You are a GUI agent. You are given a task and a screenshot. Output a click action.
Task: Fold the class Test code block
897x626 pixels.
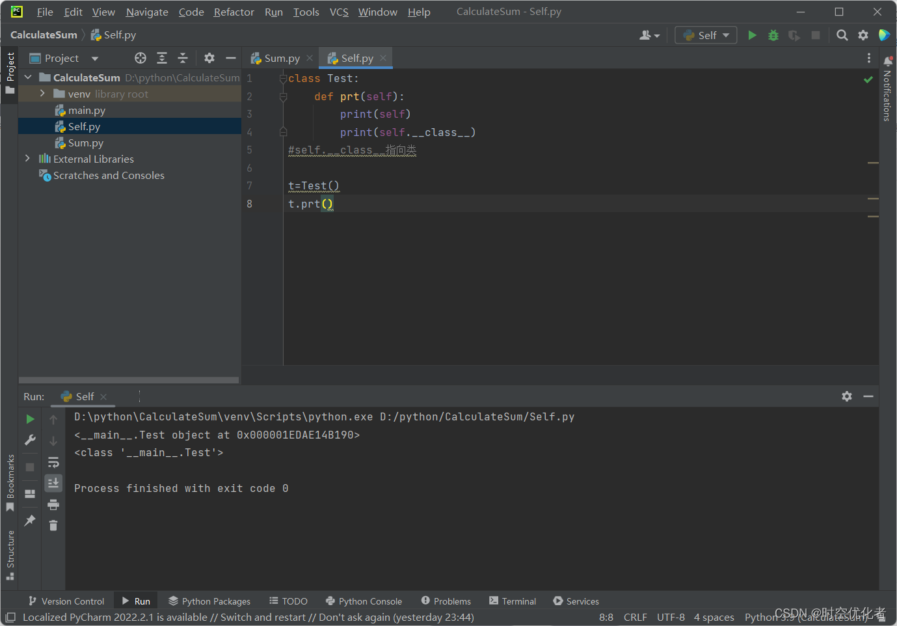pyautogui.click(x=283, y=79)
